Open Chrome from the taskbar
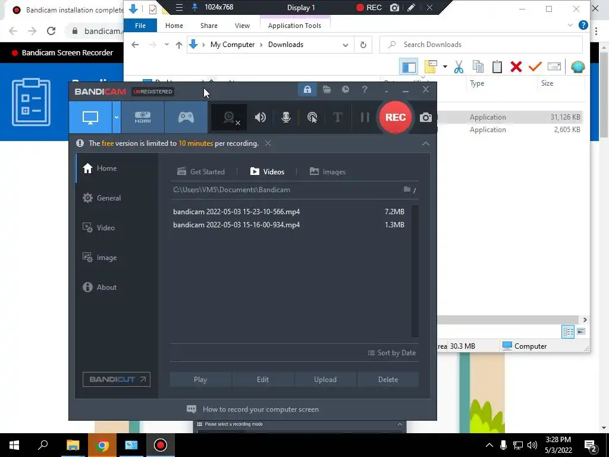609x457 pixels. pos(102,445)
